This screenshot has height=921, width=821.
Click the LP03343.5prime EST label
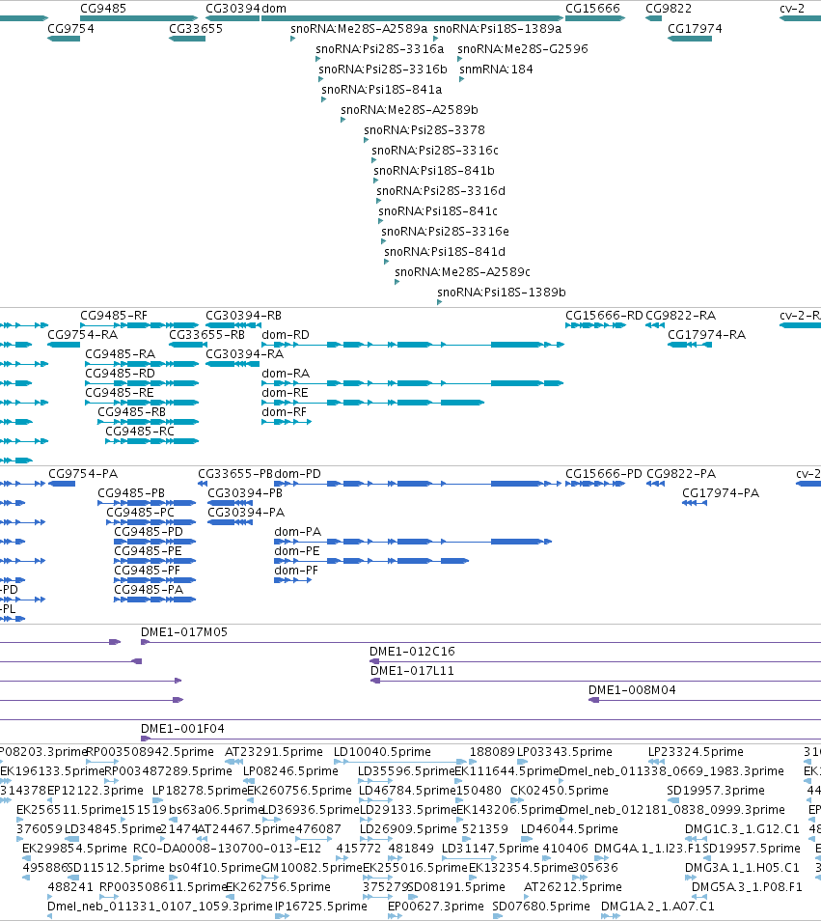(x=564, y=752)
